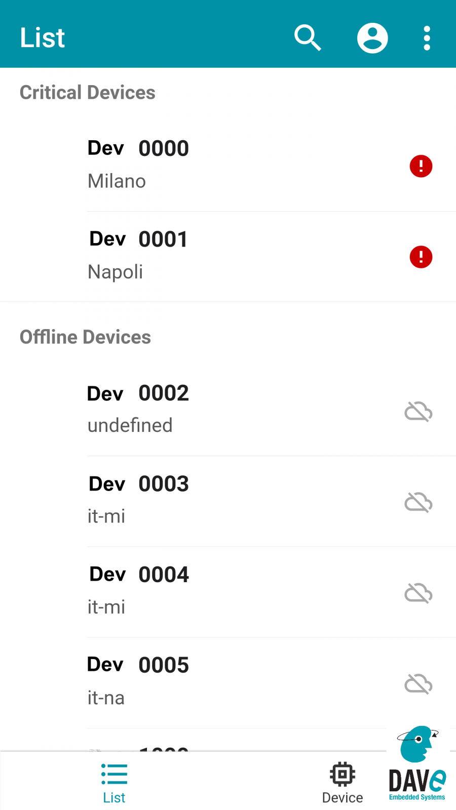This screenshot has width=456, height=810.
Task: Open the Dev 0004 device title
Action: (139, 575)
